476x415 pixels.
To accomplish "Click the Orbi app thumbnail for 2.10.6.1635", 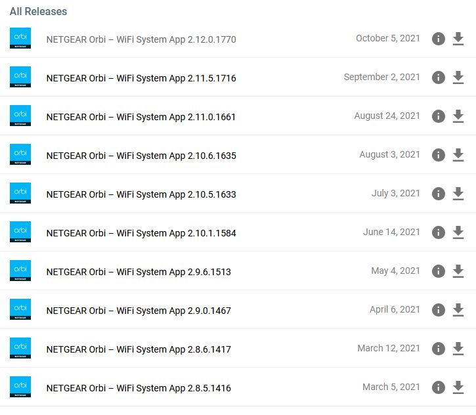I will click(20, 154).
